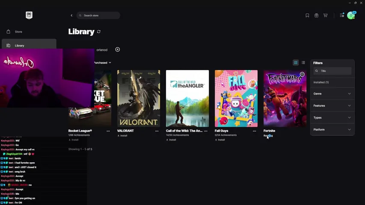
Task: Switch to grid view
Action: (296, 62)
